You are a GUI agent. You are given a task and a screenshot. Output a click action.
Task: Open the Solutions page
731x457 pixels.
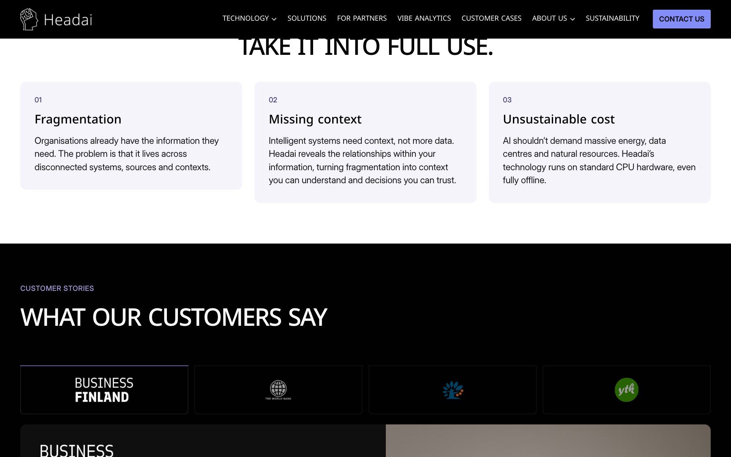click(x=307, y=18)
